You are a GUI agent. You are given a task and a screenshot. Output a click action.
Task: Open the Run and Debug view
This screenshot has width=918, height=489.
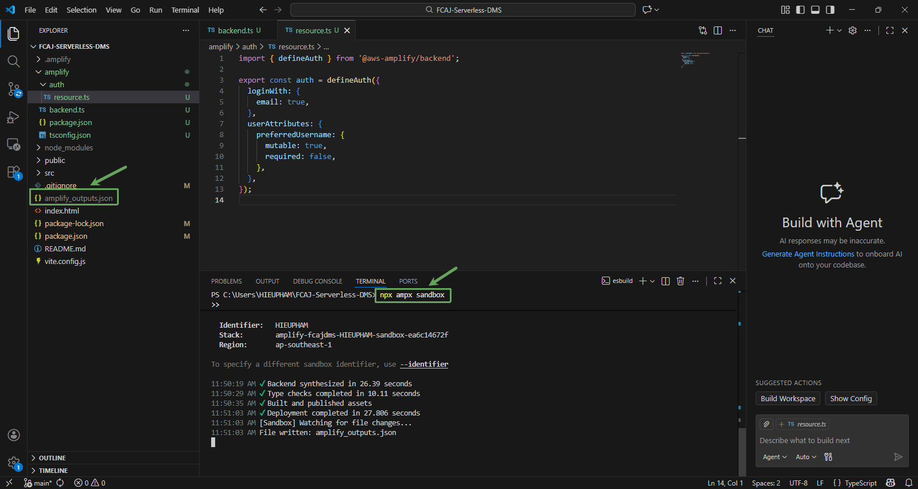point(14,117)
